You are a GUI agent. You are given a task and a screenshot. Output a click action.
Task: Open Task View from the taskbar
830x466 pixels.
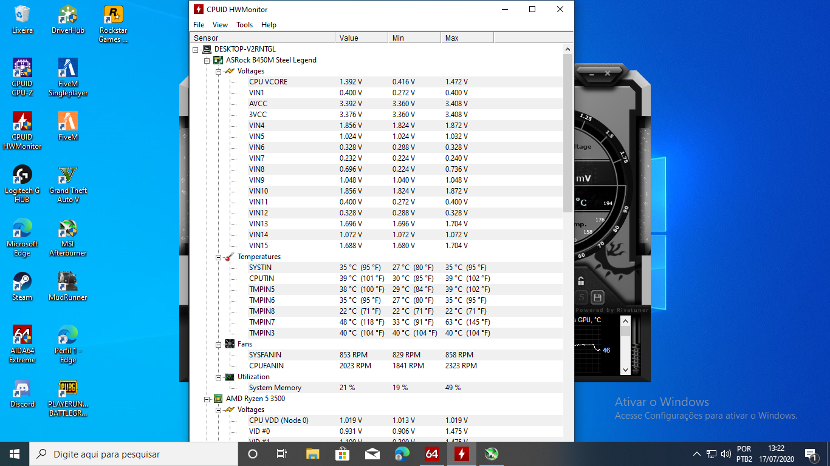click(x=282, y=454)
